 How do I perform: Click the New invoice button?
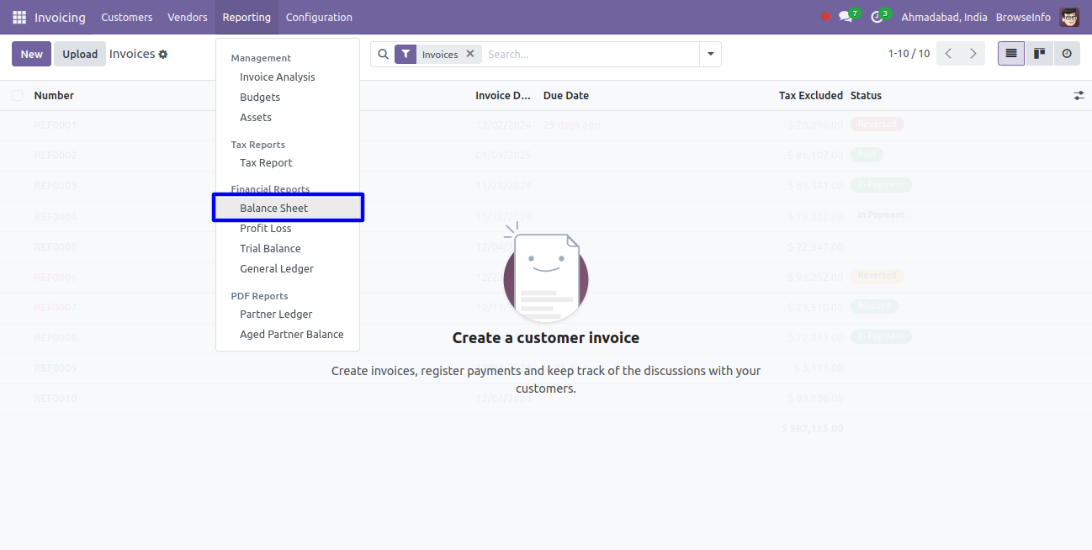[31, 54]
